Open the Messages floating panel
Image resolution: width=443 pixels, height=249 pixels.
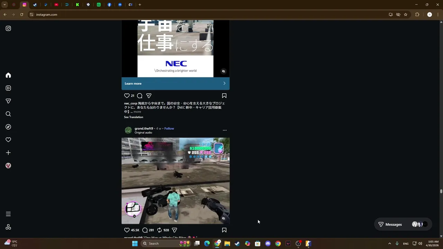click(x=403, y=224)
